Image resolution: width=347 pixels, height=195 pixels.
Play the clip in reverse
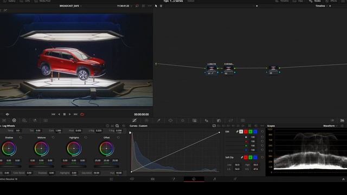[x=59, y=114]
